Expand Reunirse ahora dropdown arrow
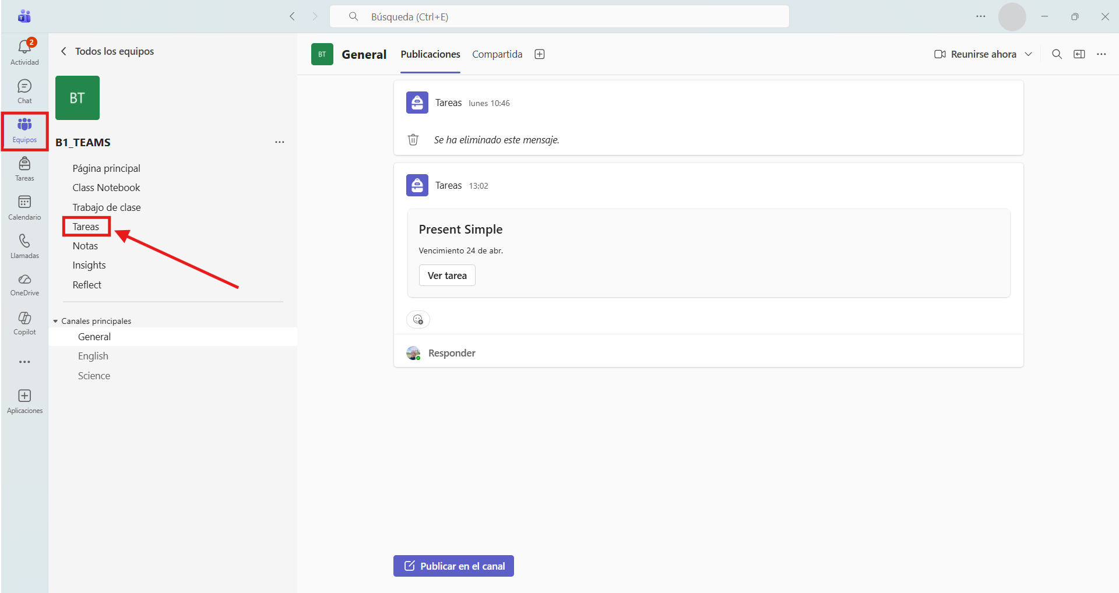This screenshot has height=593, width=1119. pyautogui.click(x=1029, y=54)
